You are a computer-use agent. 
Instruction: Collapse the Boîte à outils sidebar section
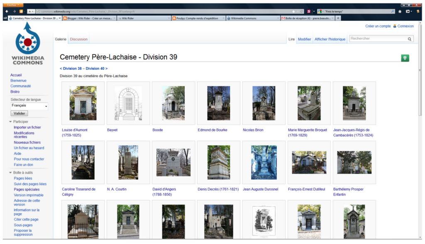coord(10,173)
